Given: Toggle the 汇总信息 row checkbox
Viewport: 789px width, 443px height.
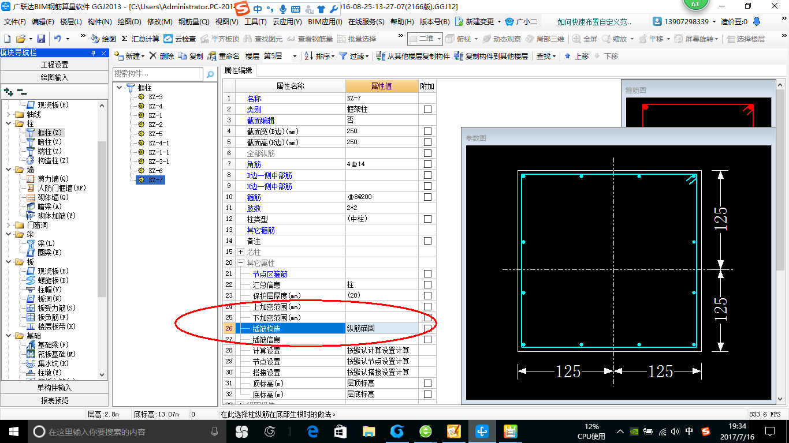Looking at the screenshot, I should click(427, 284).
